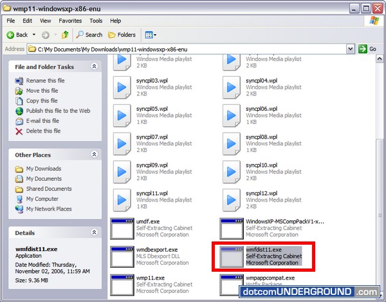Click the Publish to Web globe icon

(x=19, y=111)
